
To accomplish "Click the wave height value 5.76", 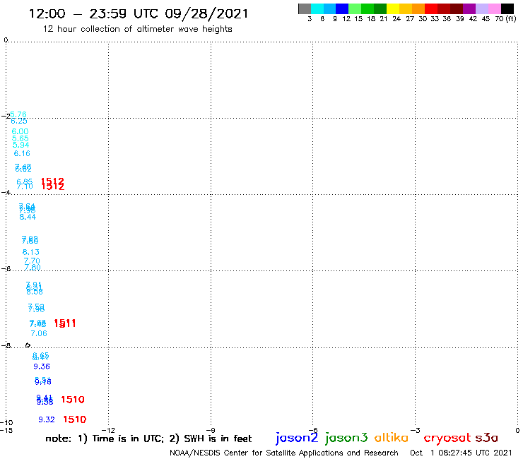I will click(18, 114).
